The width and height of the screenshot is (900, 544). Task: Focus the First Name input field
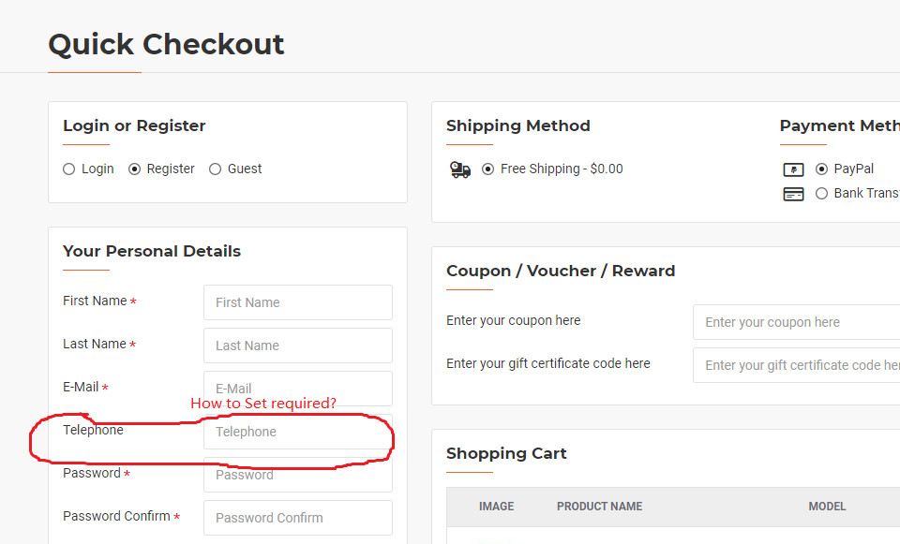298,302
